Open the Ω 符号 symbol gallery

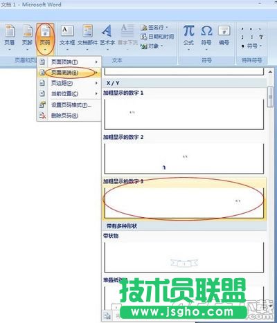[x=206, y=37]
